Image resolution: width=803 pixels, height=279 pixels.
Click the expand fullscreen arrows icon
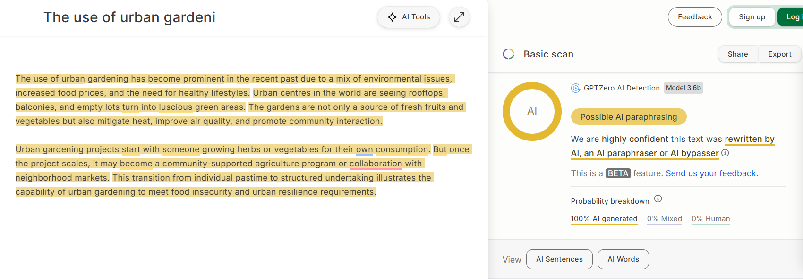(x=459, y=17)
